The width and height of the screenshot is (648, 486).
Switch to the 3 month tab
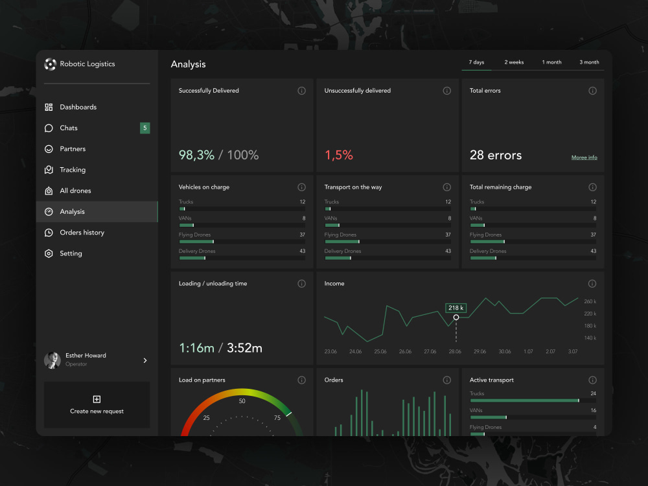point(589,62)
